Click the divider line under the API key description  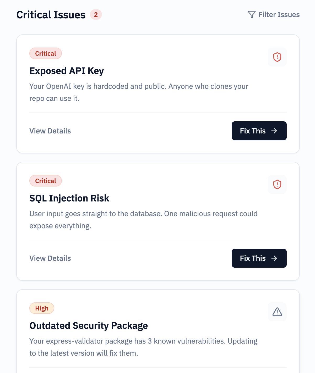[x=157, y=113]
